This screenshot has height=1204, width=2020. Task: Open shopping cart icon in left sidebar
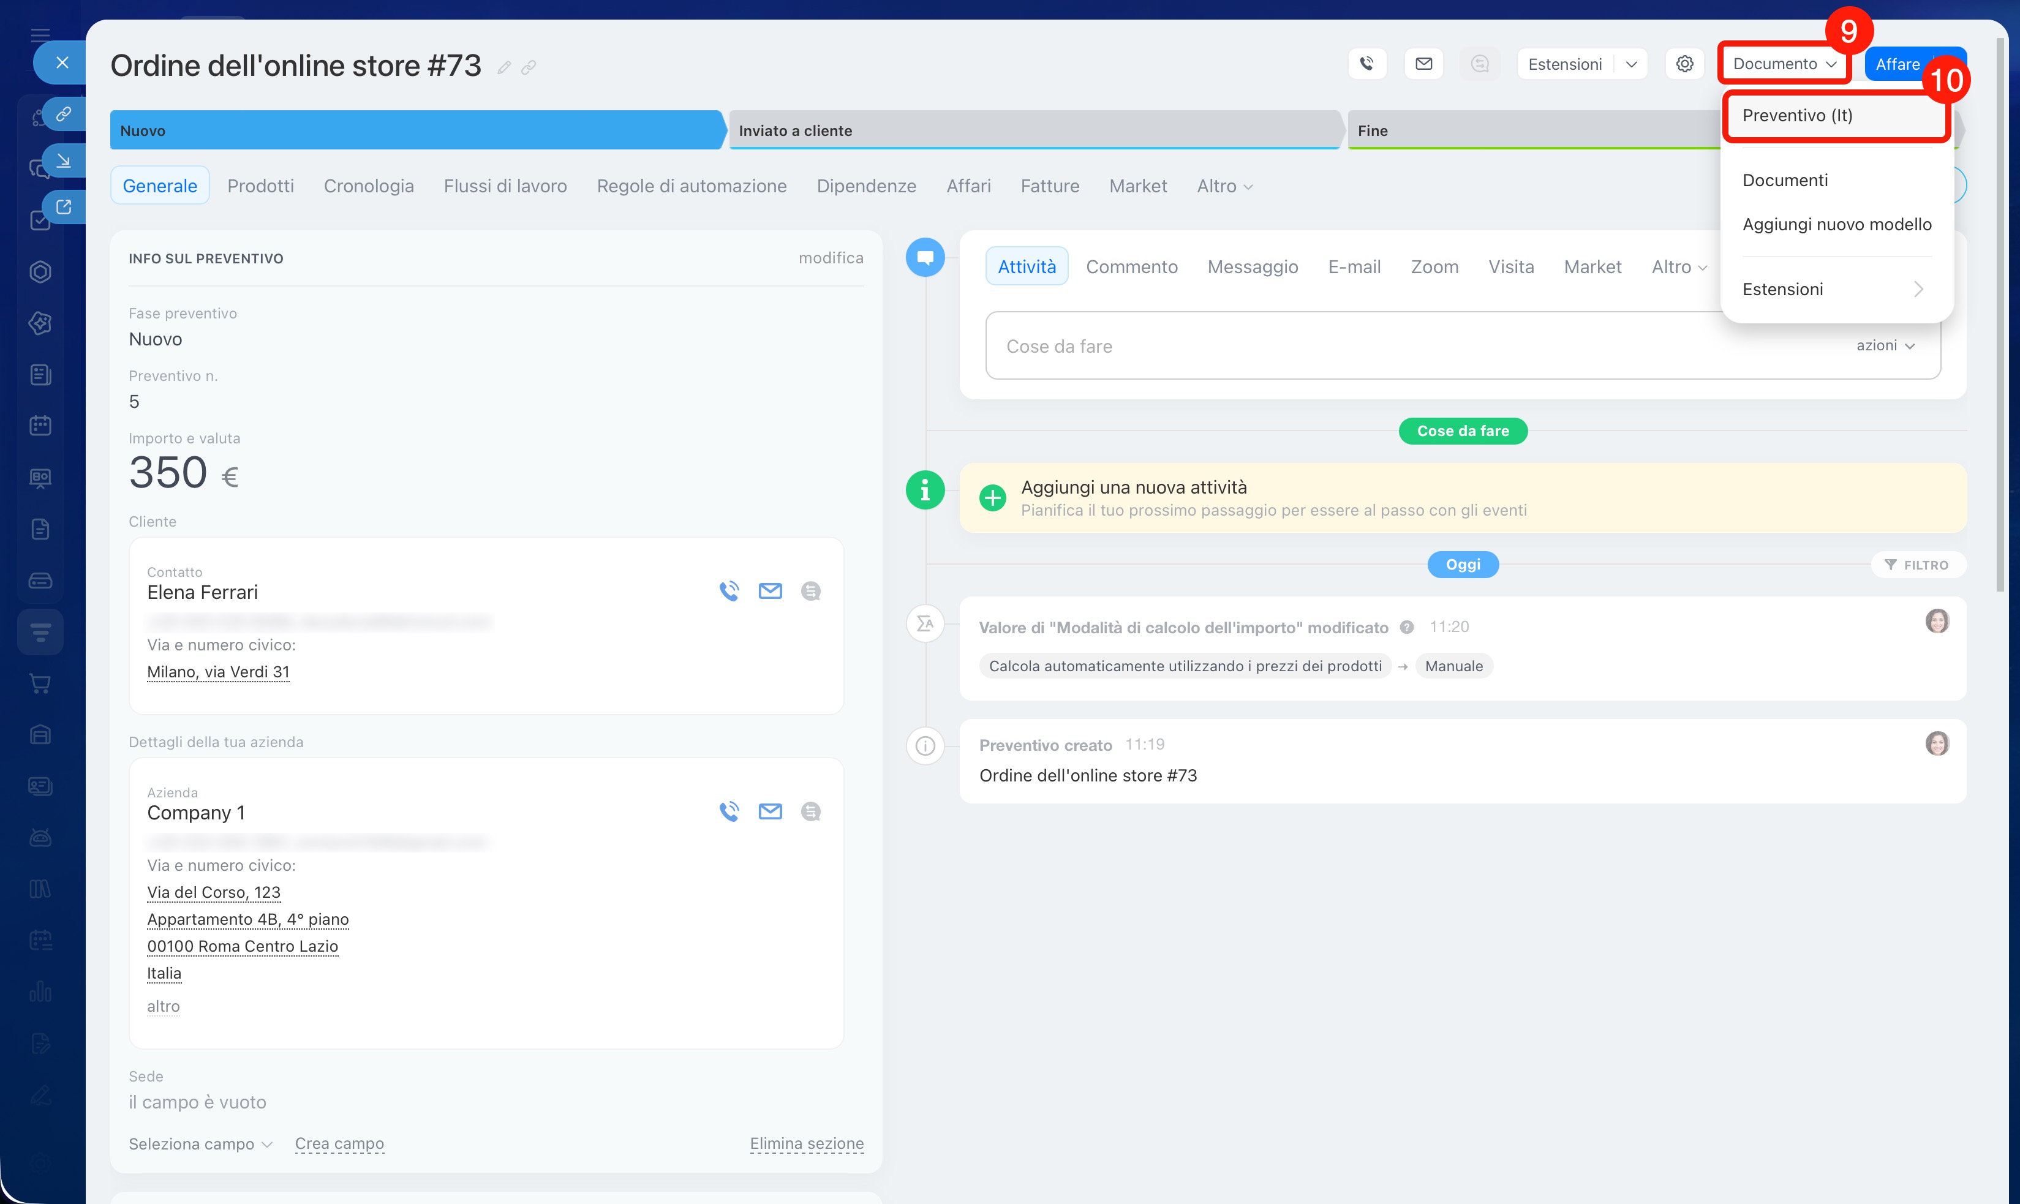click(40, 683)
